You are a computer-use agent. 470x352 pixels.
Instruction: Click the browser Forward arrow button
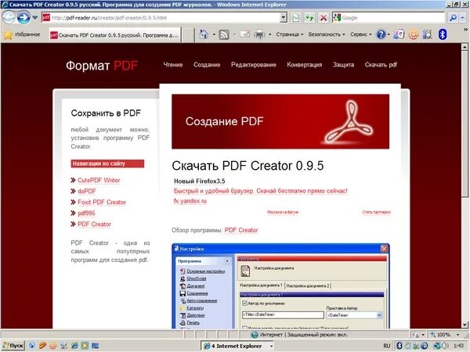(x=23, y=18)
